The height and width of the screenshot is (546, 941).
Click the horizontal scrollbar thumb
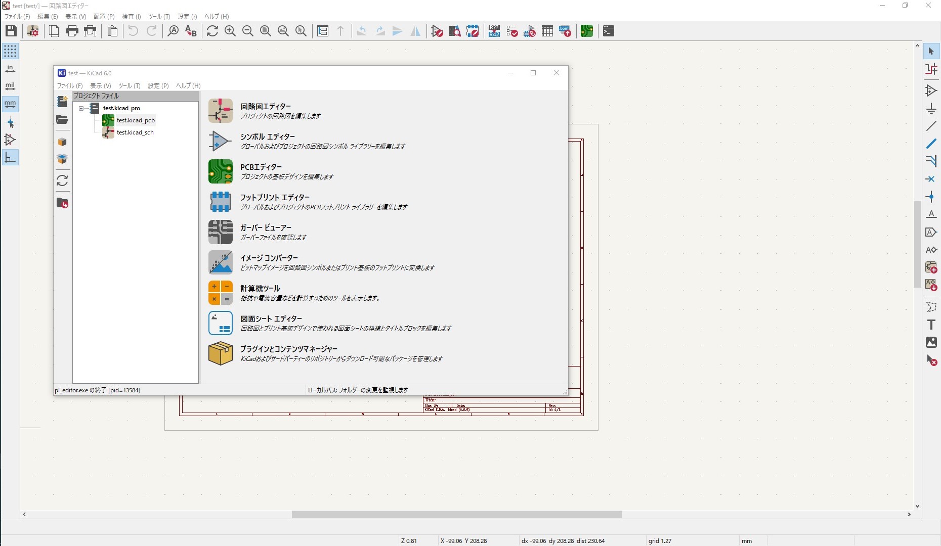456,514
